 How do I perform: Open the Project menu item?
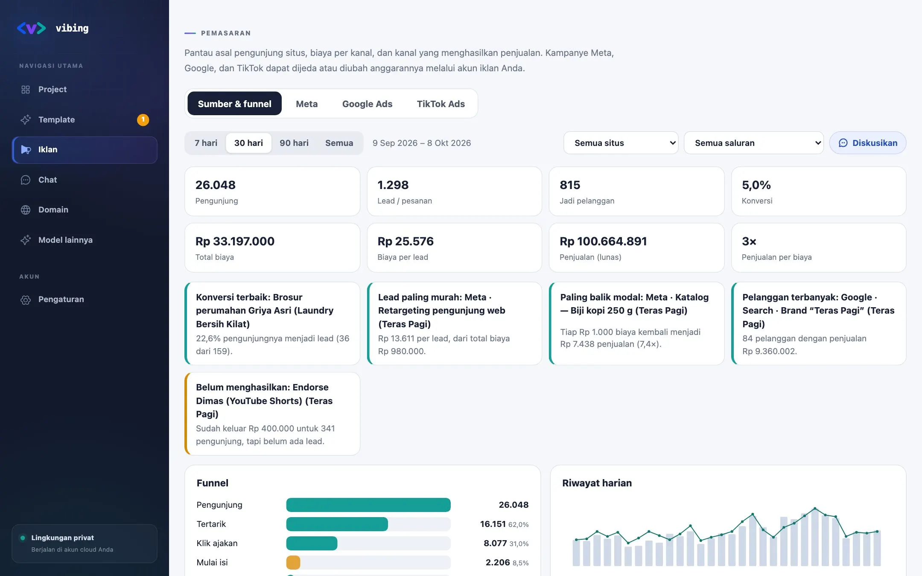85,90
